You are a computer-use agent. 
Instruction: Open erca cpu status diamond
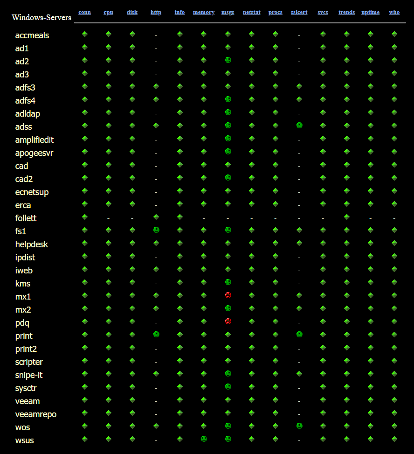click(x=109, y=204)
